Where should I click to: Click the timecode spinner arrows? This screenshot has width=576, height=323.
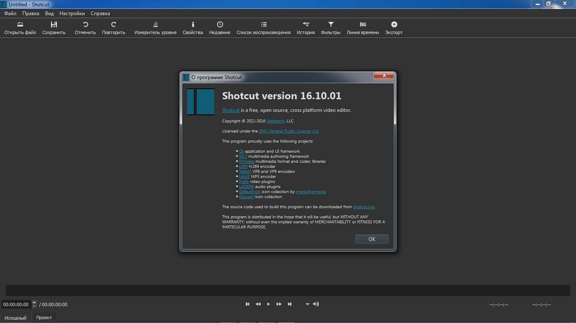click(x=35, y=304)
